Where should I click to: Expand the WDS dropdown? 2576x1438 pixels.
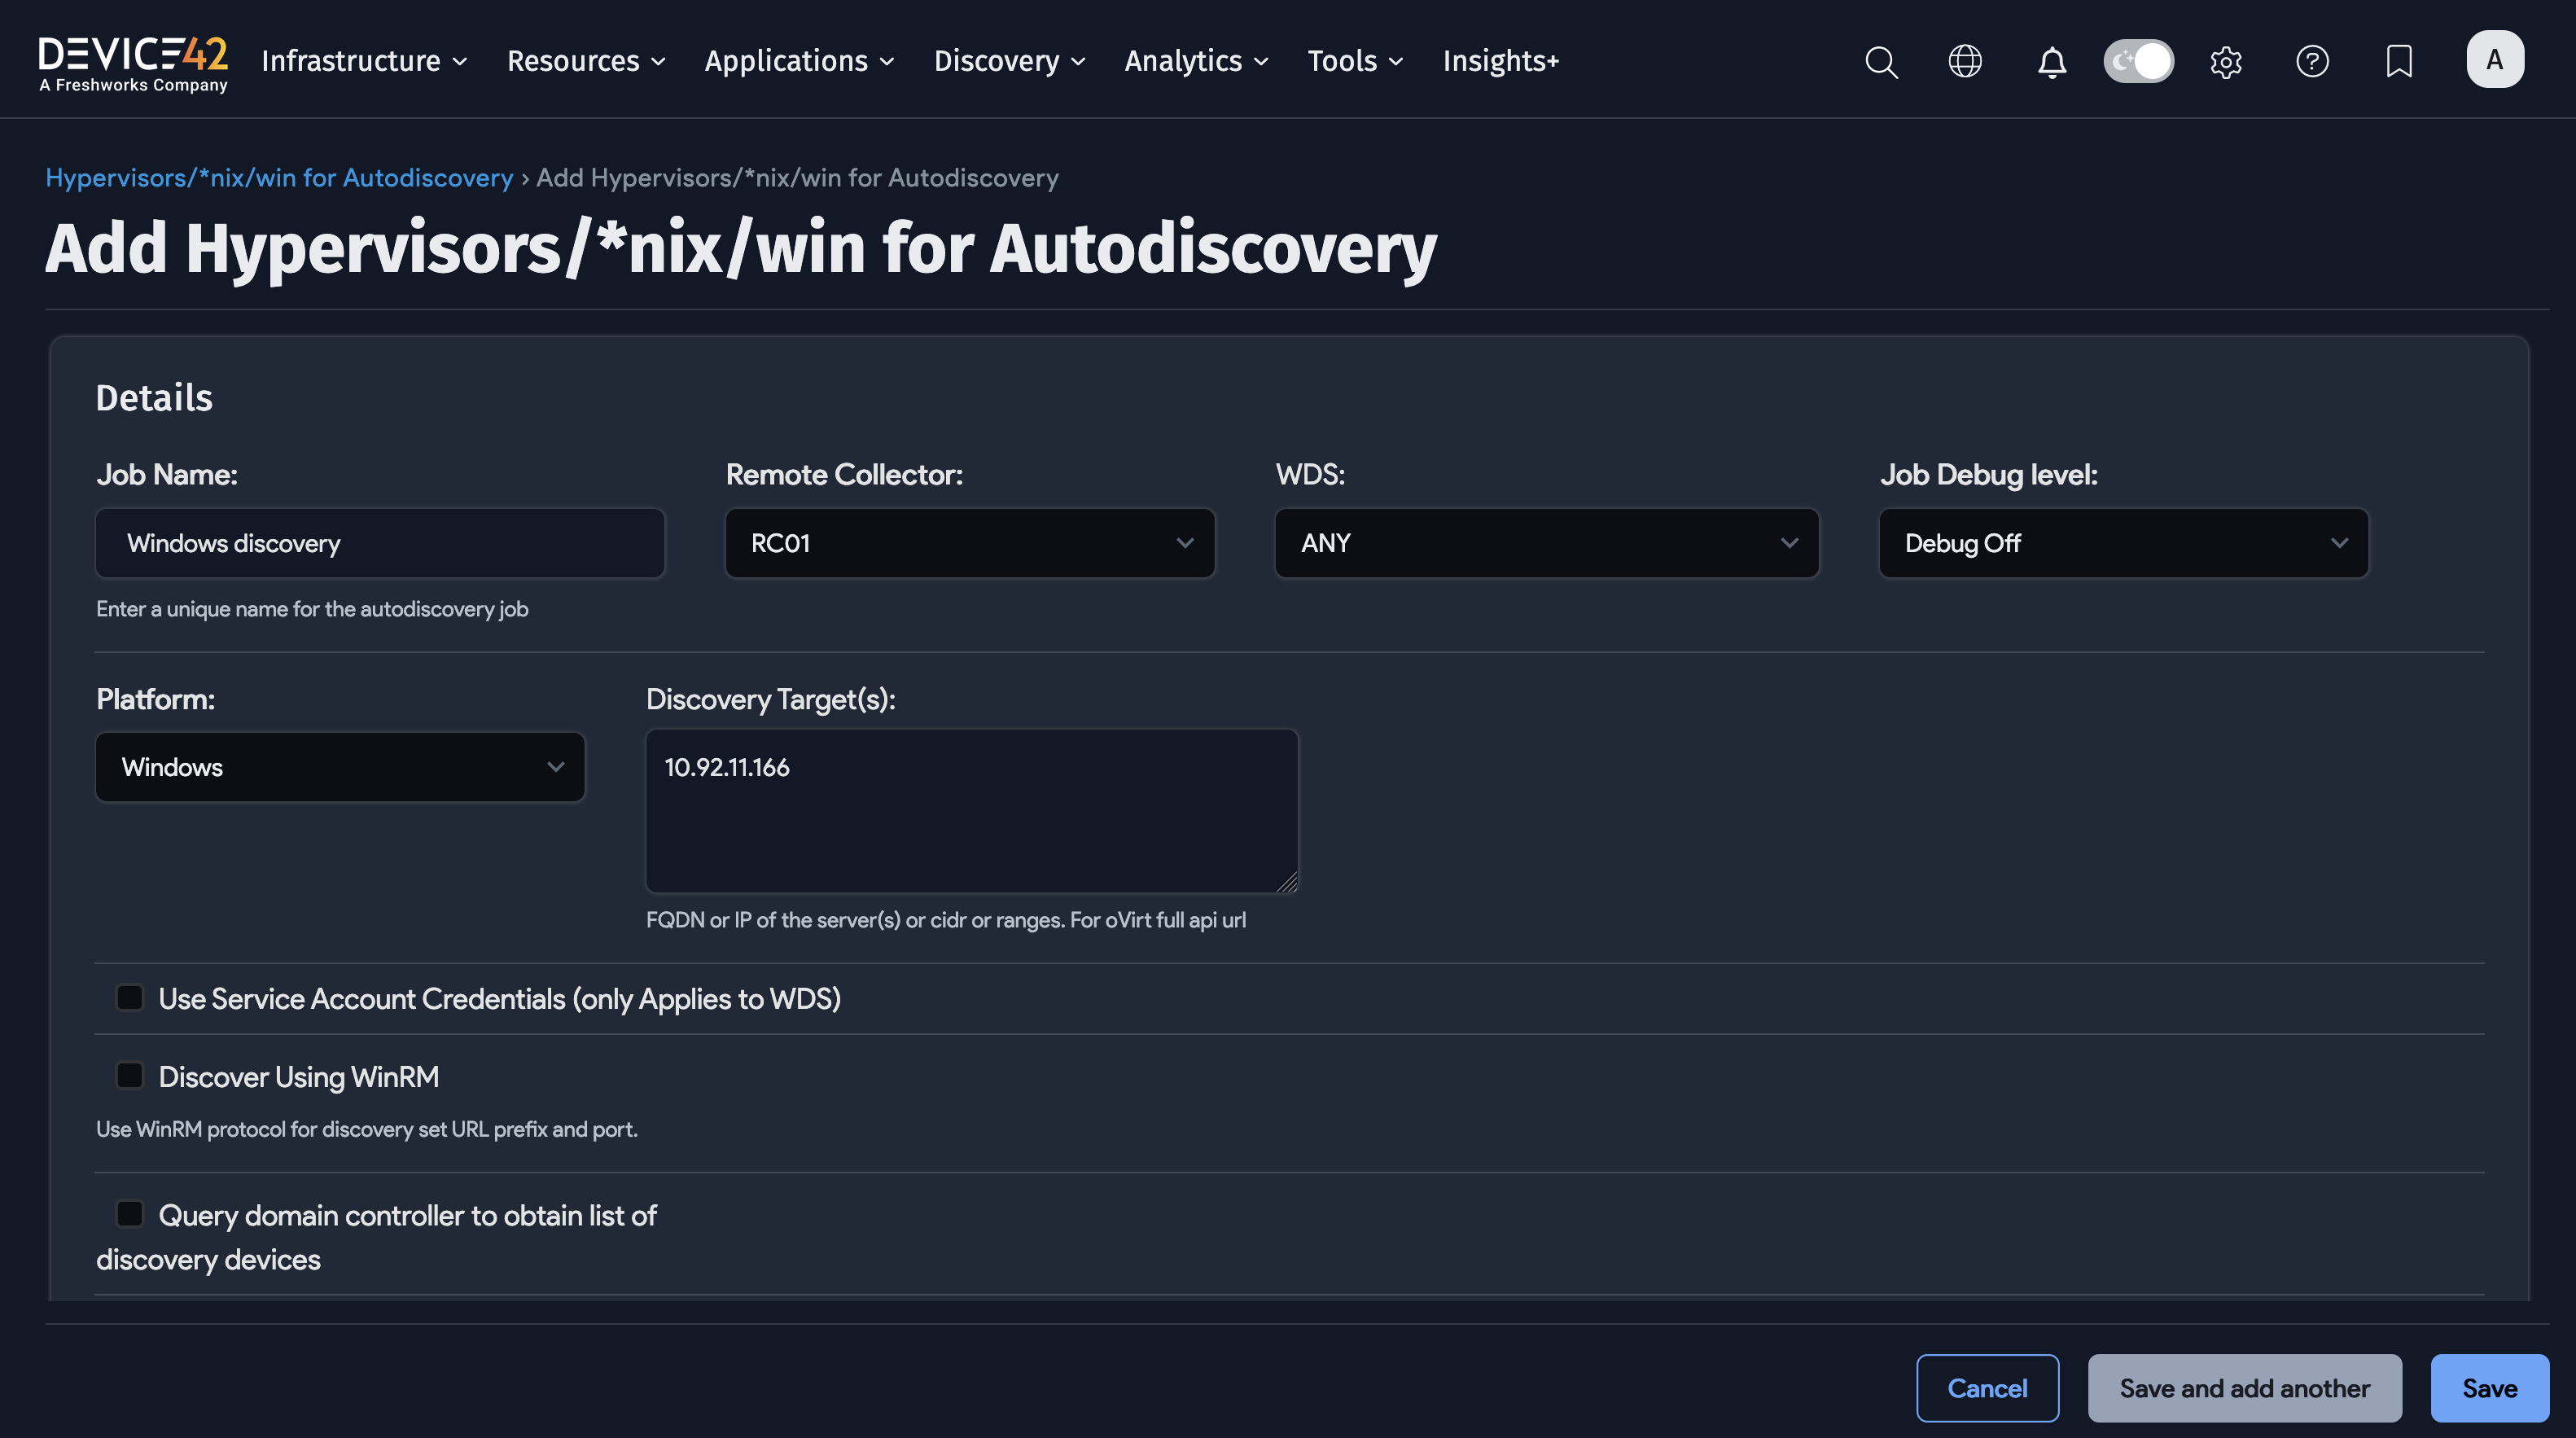click(1546, 543)
